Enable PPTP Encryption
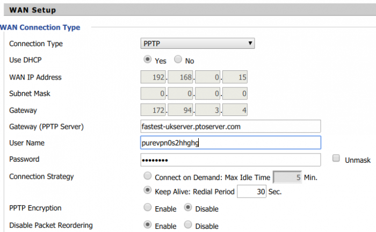Screen dimensions: 376x232 pos(148,207)
